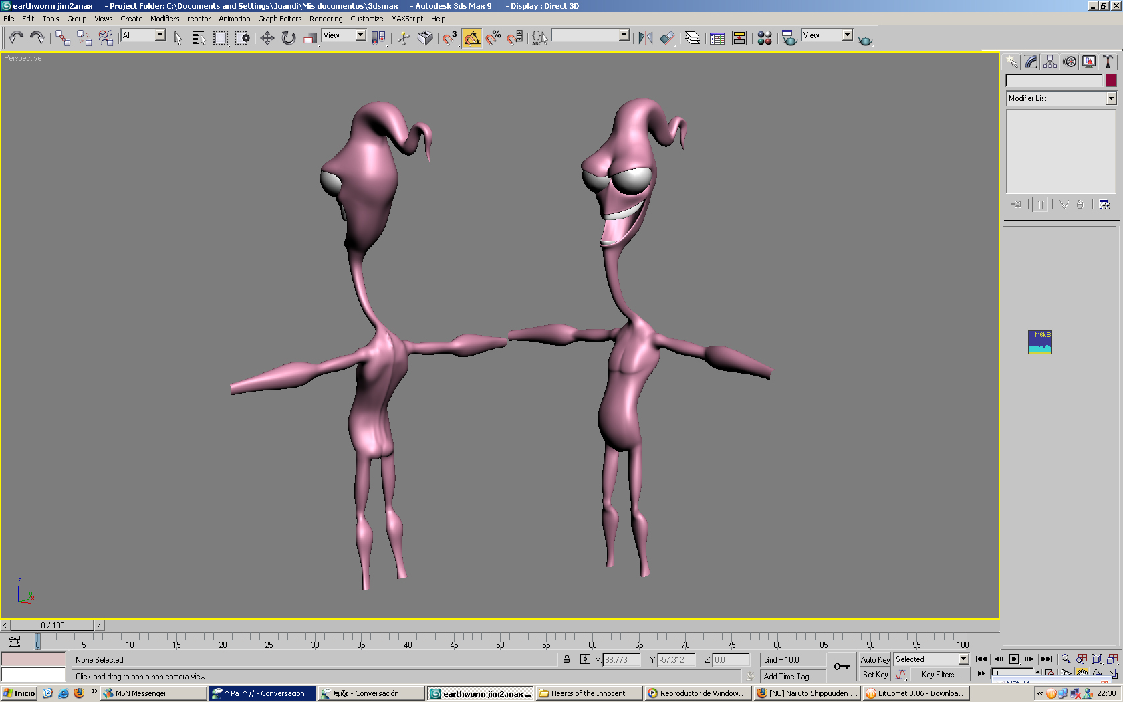Click the time slider 0 / 100 handle

click(52, 626)
